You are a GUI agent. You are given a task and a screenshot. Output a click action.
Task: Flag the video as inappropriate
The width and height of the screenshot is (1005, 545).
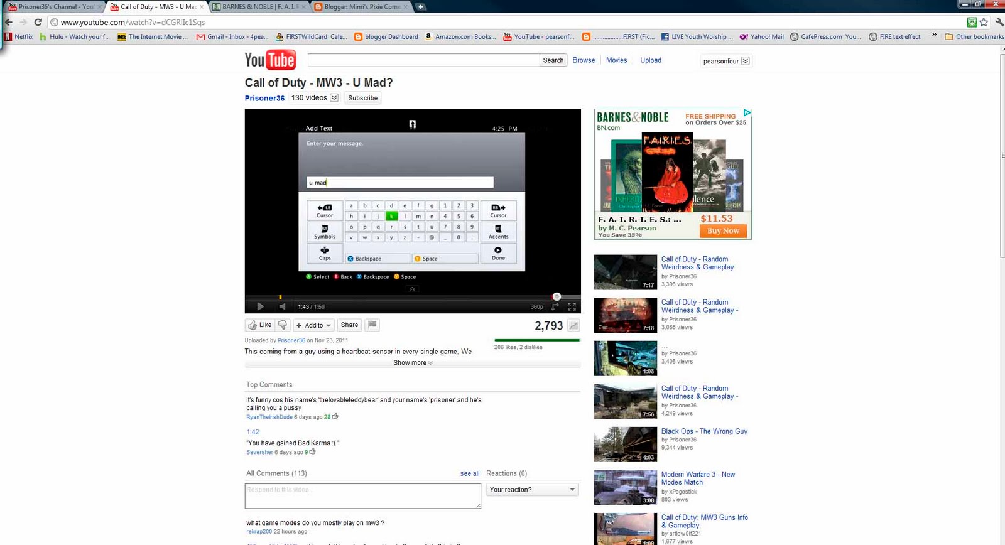(x=372, y=325)
